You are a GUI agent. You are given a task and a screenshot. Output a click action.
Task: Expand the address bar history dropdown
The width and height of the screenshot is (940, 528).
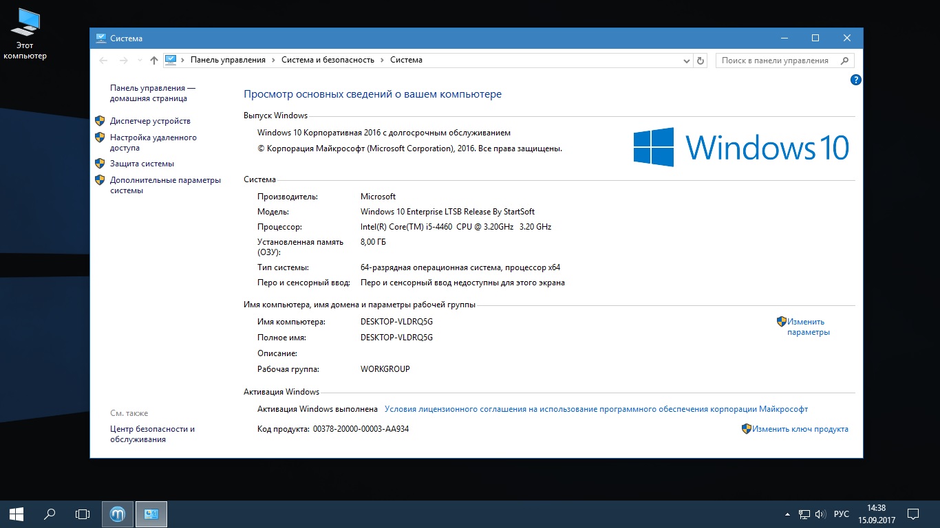686,60
